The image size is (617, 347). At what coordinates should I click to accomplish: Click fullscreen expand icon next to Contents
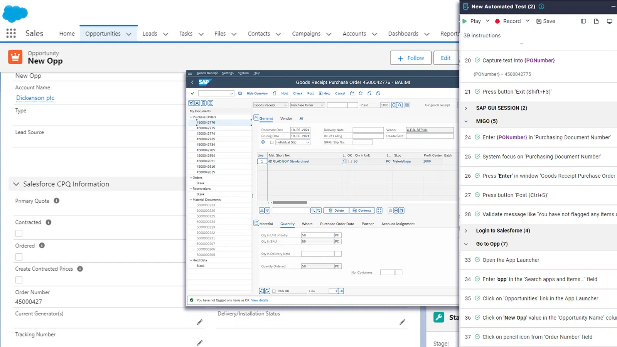coord(379,211)
